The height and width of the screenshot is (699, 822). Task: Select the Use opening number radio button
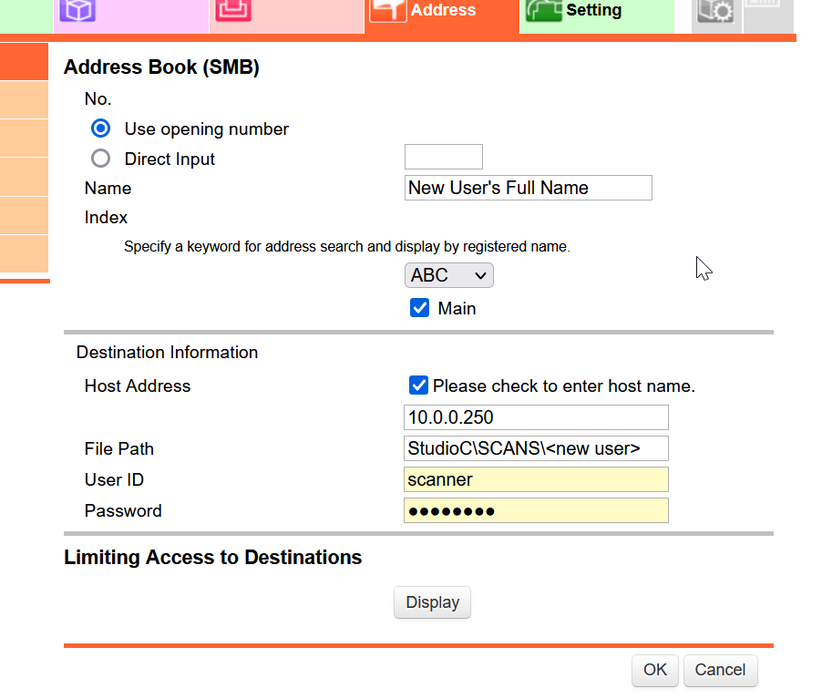point(100,128)
